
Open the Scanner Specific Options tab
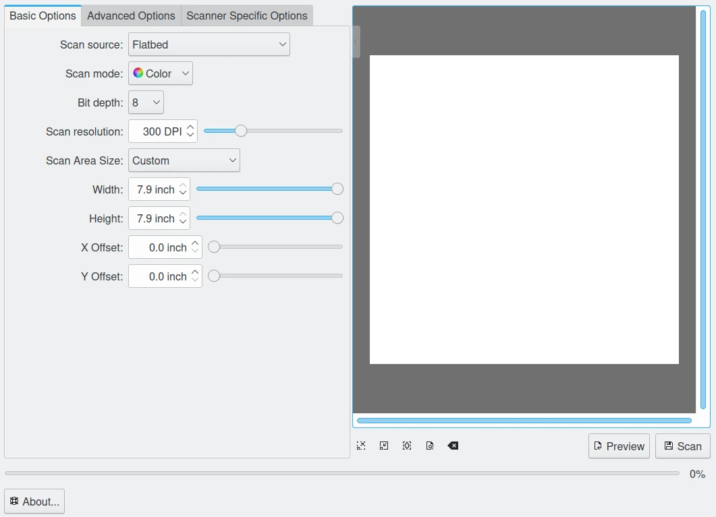[246, 16]
